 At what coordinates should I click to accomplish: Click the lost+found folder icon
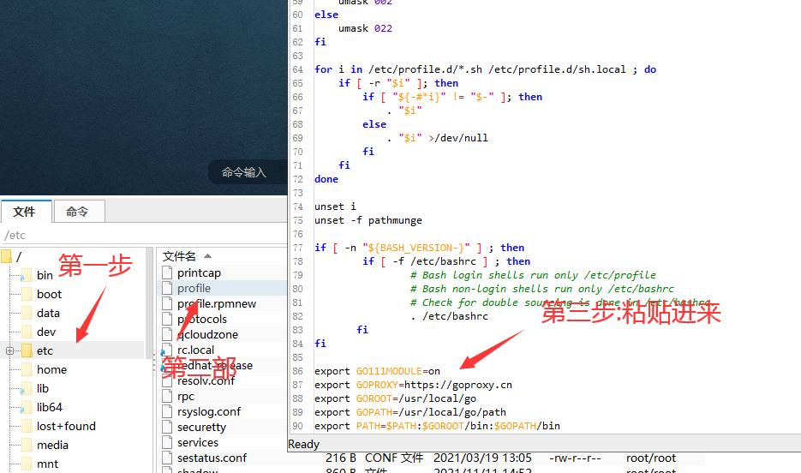(x=27, y=427)
